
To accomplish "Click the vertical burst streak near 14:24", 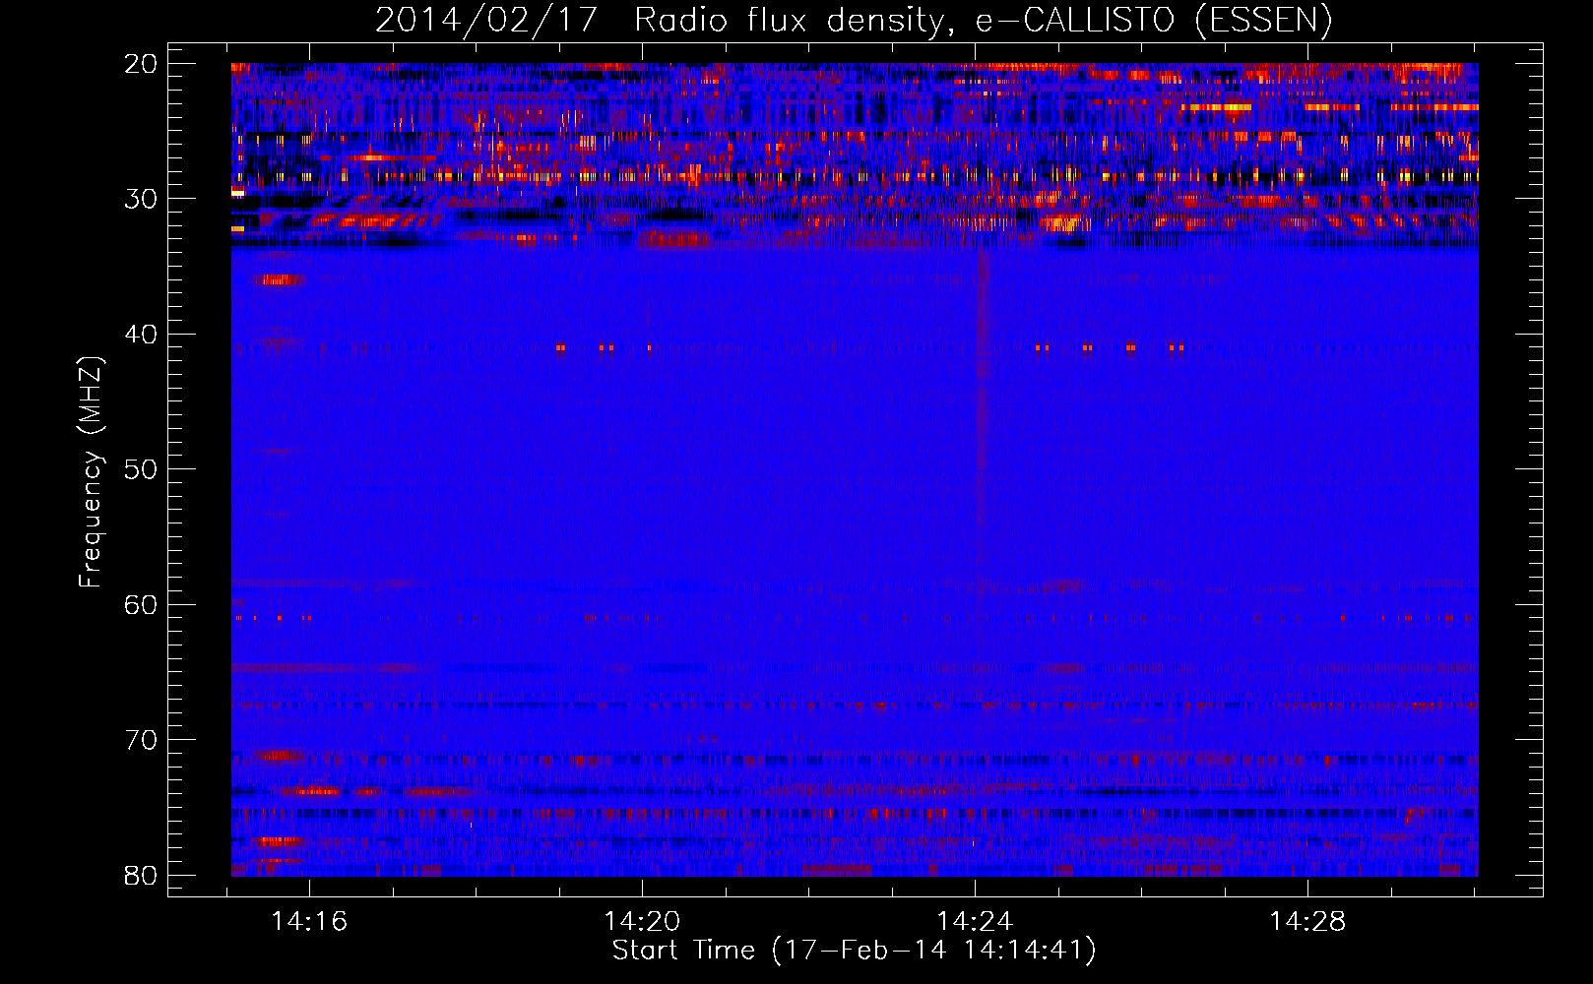I will tap(982, 389).
